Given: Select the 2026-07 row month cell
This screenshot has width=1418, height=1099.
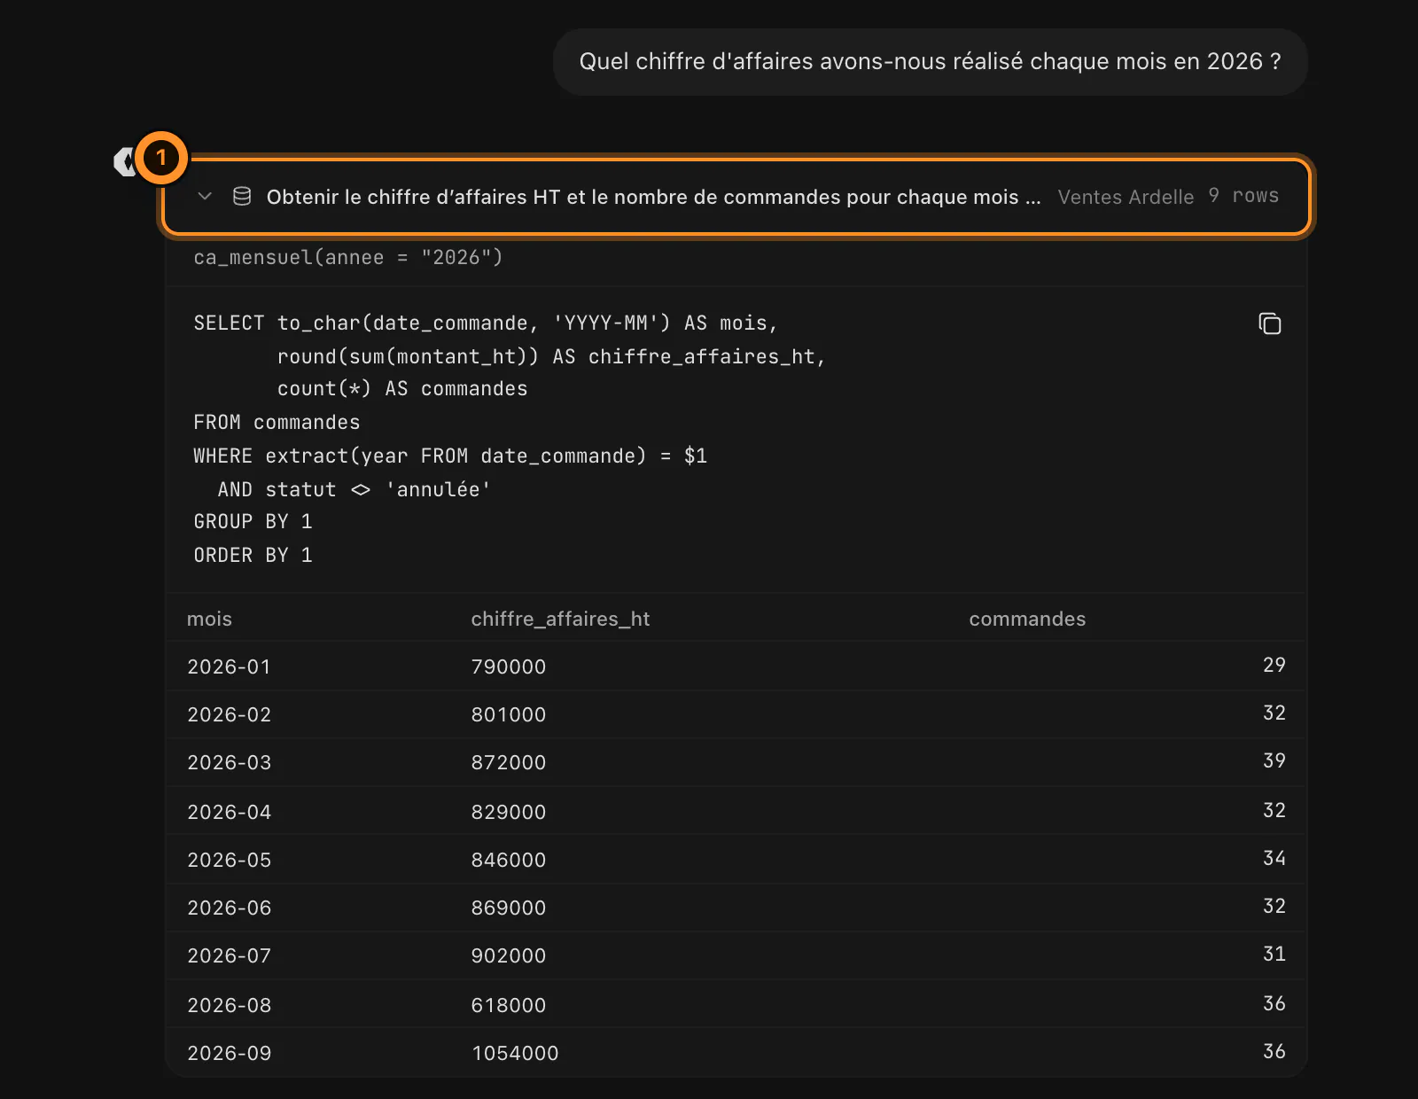Looking at the screenshot, I should 229,955.
